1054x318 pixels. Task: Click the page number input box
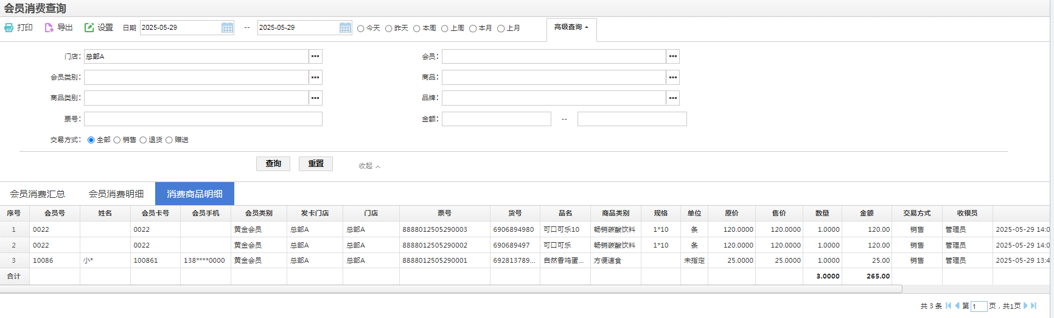[x=979, y=306]
